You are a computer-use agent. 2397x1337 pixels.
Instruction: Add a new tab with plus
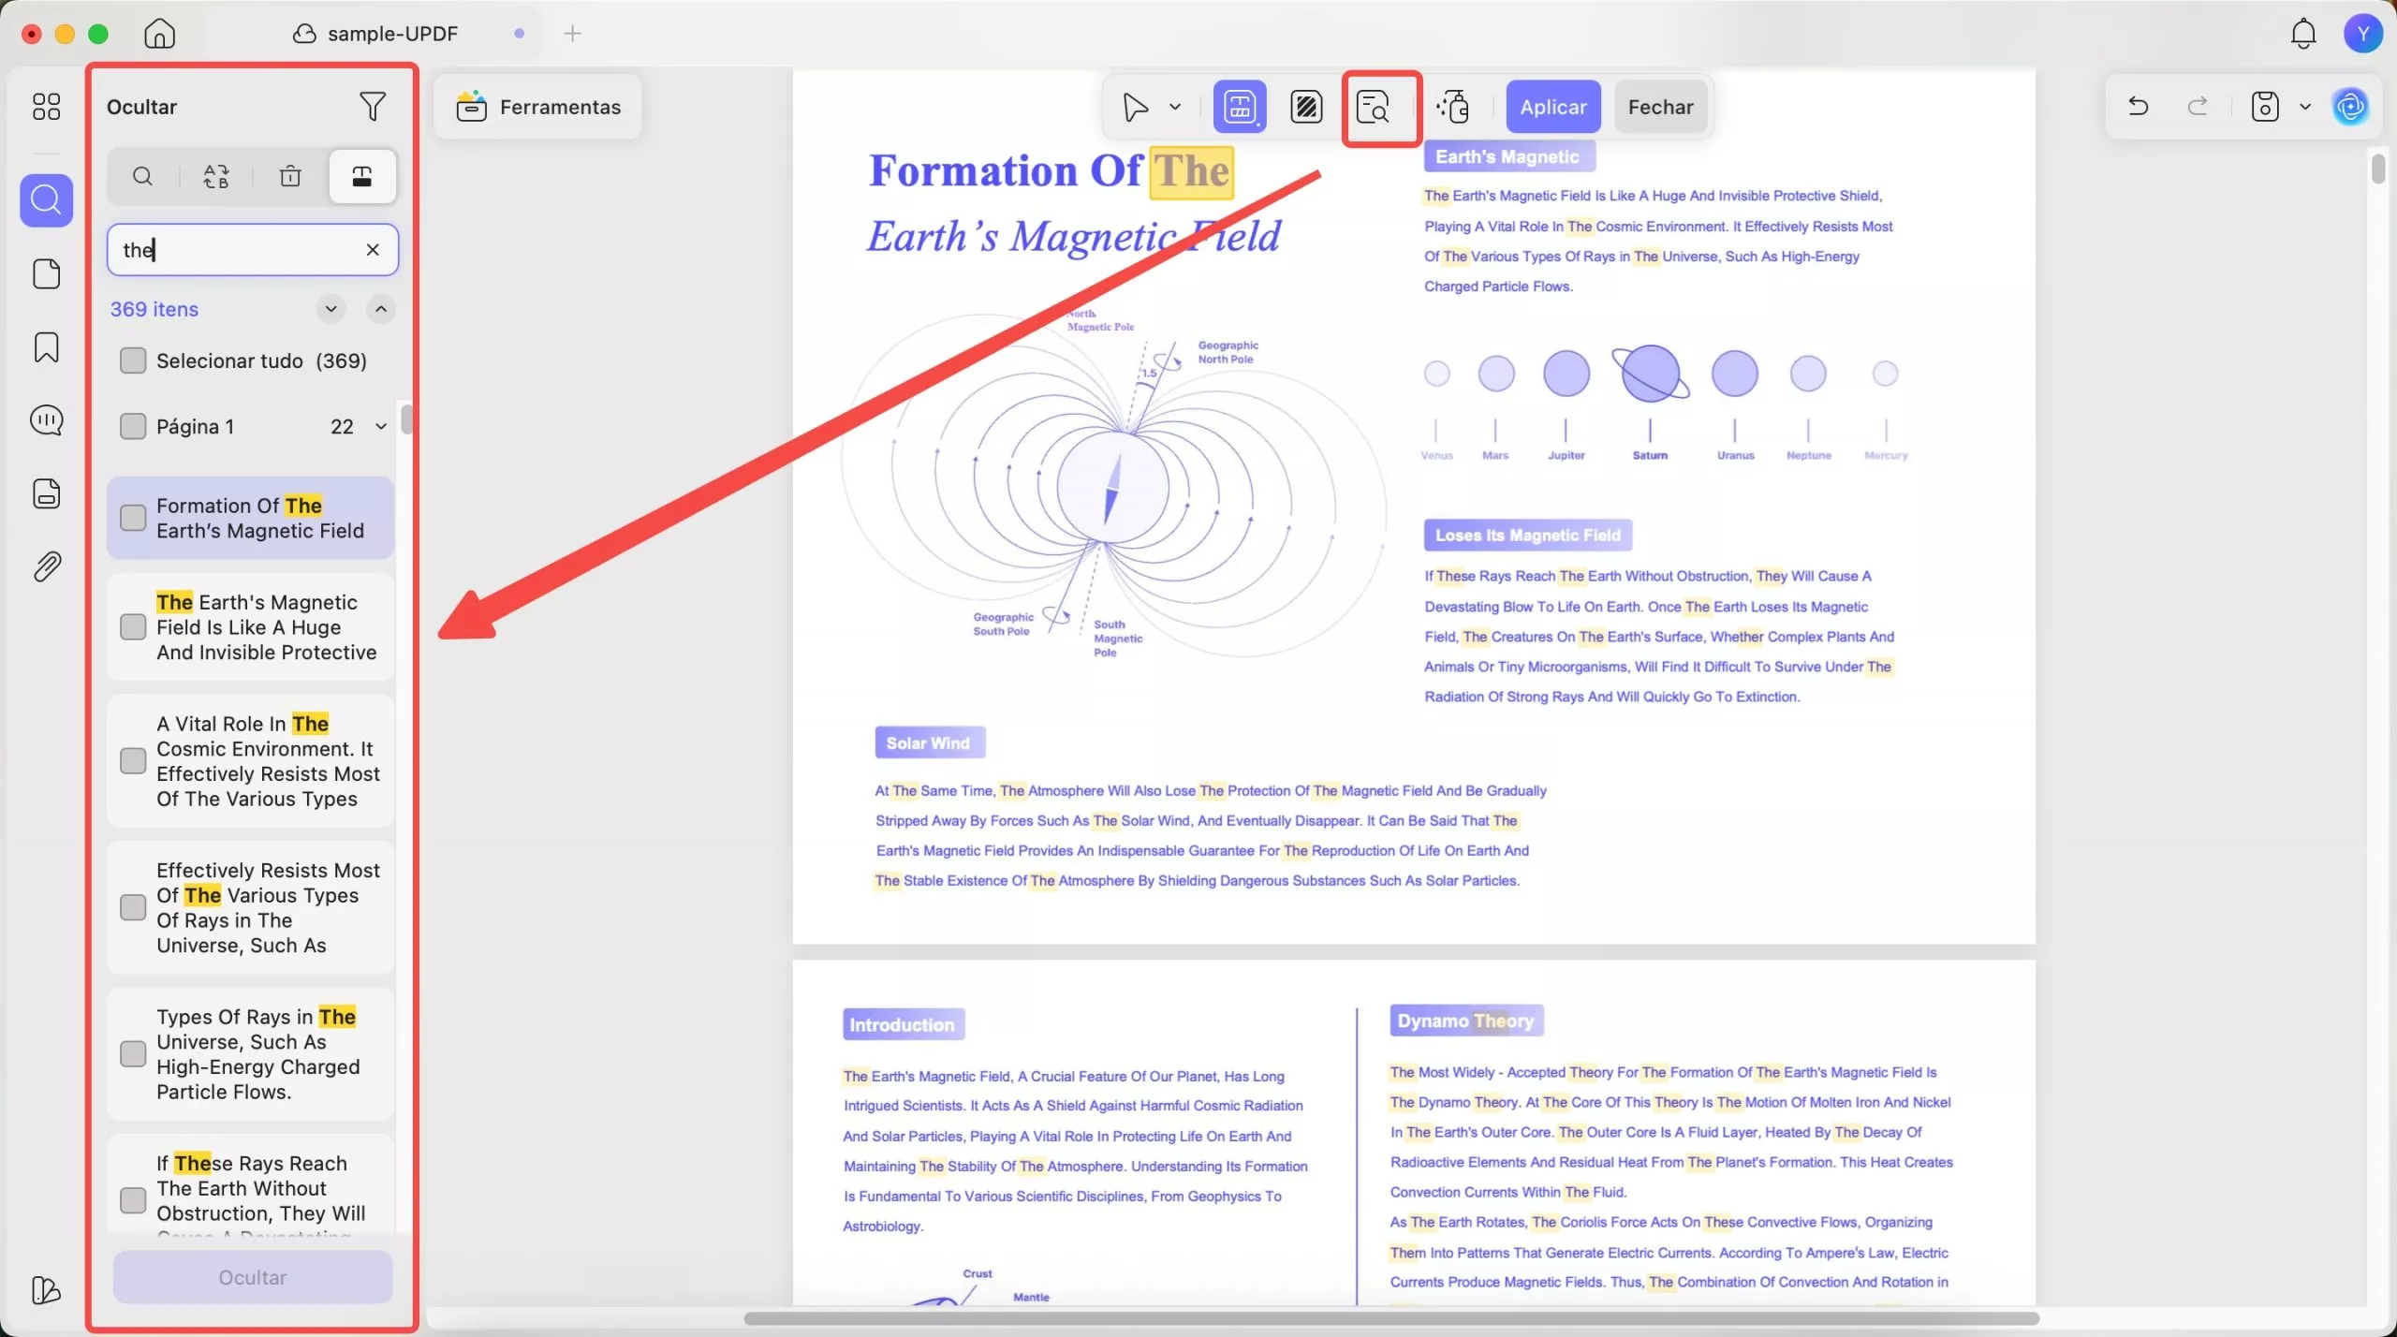point(573,34)
